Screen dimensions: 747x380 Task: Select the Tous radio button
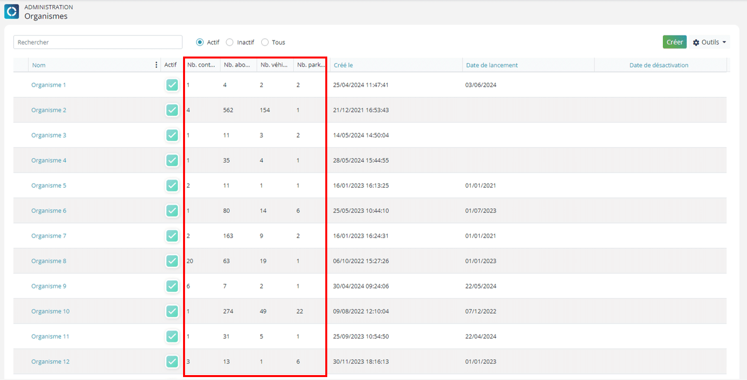point(265,42)
